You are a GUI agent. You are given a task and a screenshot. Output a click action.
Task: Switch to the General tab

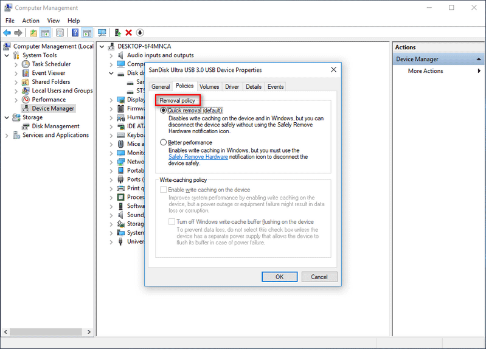(x=161, y=87)
